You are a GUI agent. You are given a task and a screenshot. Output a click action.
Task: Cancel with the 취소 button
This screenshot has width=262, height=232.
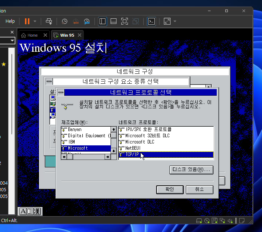(200, 190)
